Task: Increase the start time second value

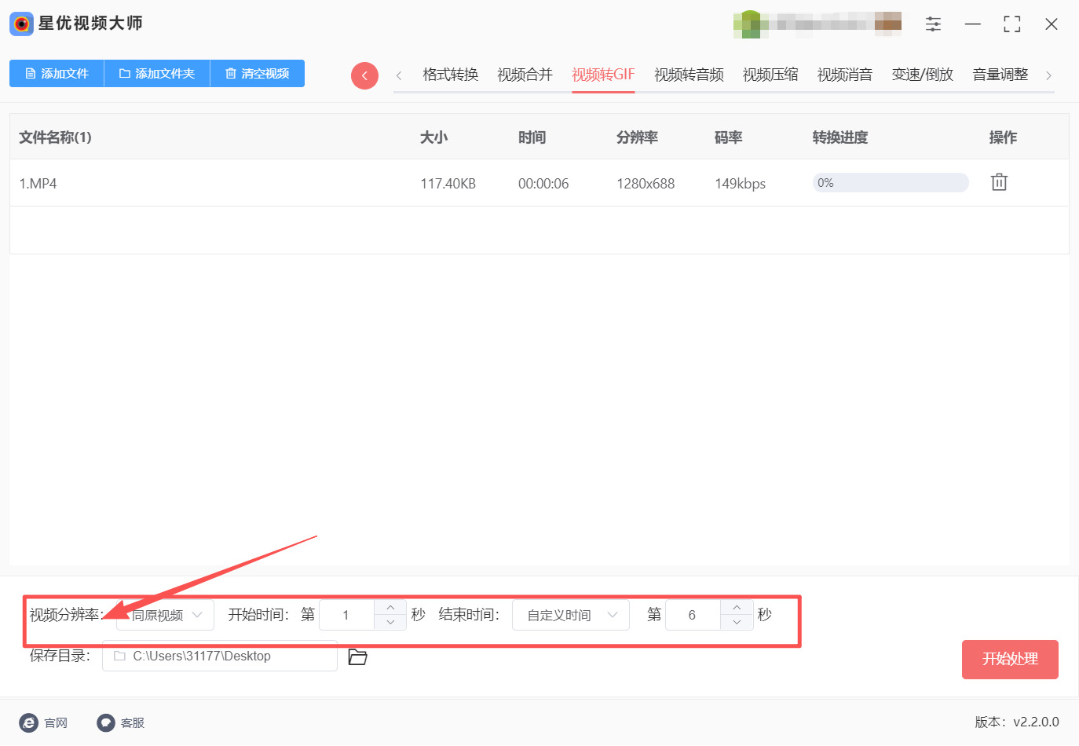Action: tap(390, 607)
